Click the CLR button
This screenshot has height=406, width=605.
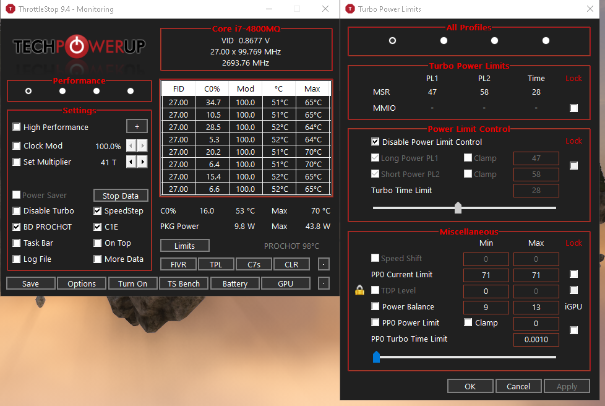point(291,264)
